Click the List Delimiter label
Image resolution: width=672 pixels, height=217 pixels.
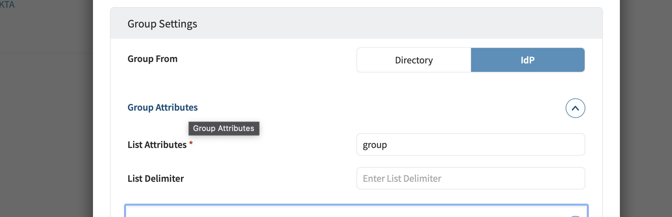(156, 179)
